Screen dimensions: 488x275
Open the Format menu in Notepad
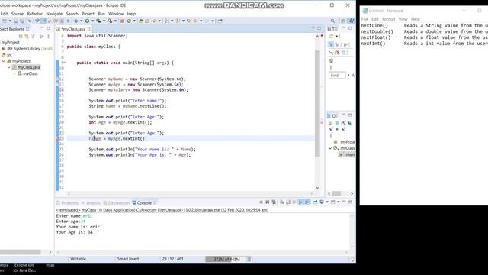click(x=388, y=19)
